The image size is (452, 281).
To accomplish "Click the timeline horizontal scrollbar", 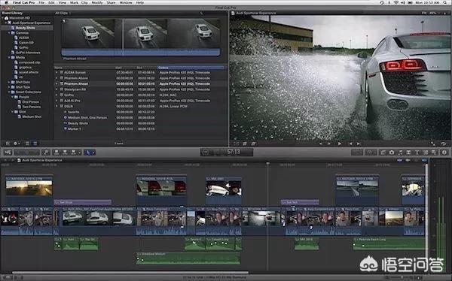I will click(130, 273).
